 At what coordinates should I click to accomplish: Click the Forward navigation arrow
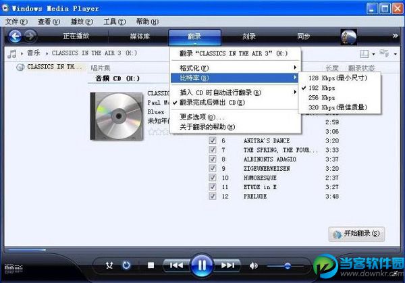30,36
